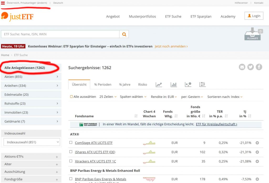This screenshot has width=269, height=183.
Task: Sort by Fonds Whg. column arrows
Action: click(x=176, y=116)
